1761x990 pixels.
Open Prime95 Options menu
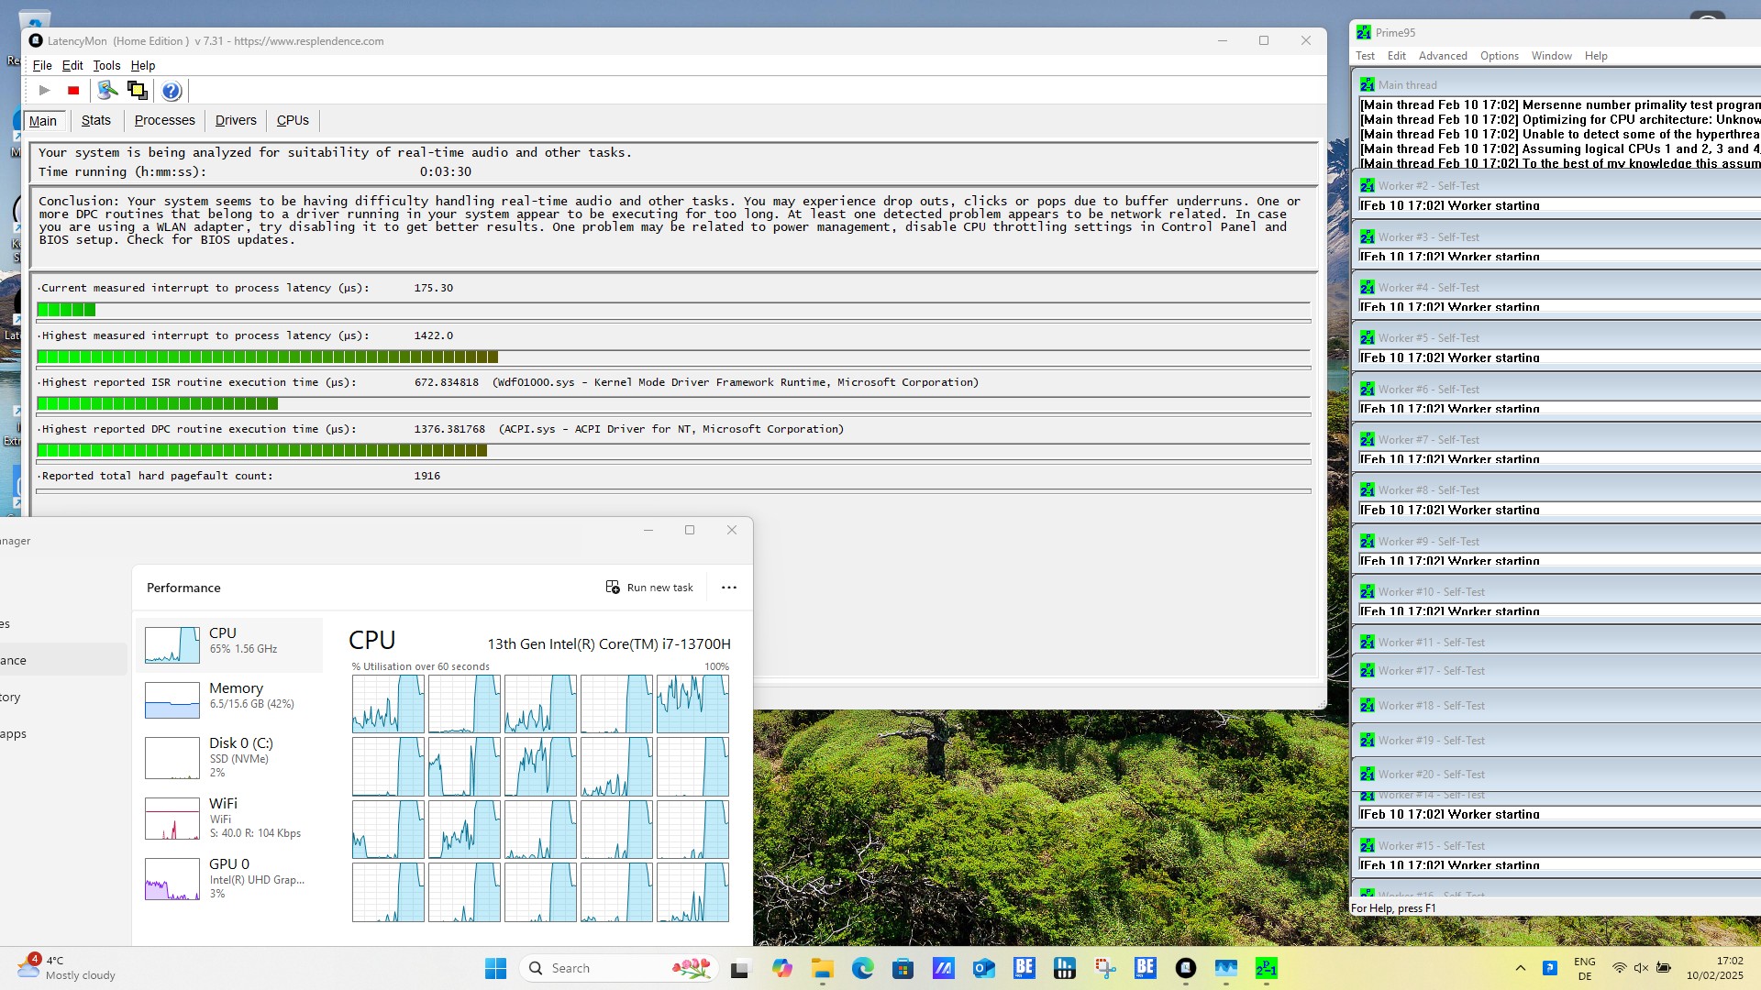click(1499, 56)
